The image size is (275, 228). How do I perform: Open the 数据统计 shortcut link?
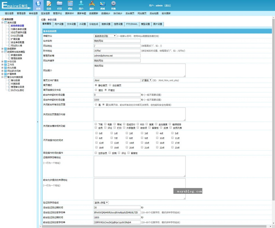coord(106,13)
